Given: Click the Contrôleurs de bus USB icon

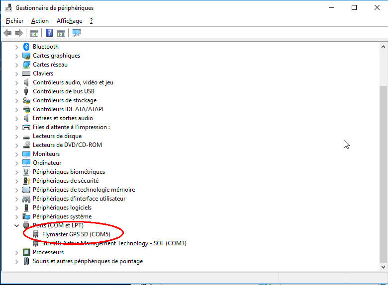Looking at the screenshot, I should 26,91.
